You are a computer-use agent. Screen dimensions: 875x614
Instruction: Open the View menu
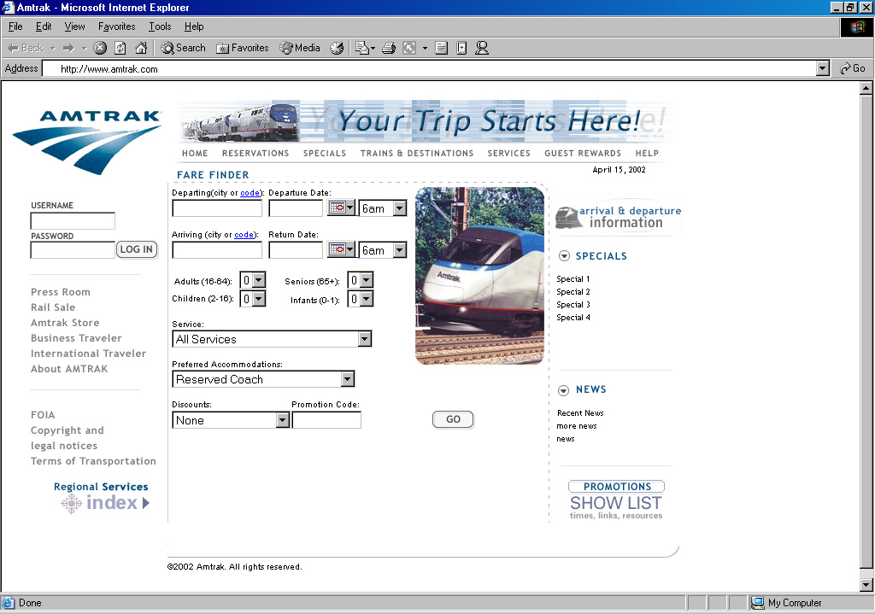(x=75, y=26)
